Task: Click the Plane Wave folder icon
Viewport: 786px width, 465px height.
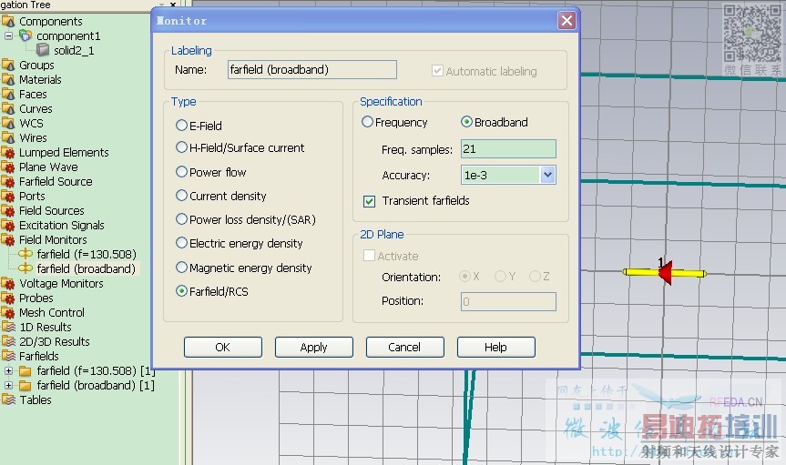Action: coord(8,167)
